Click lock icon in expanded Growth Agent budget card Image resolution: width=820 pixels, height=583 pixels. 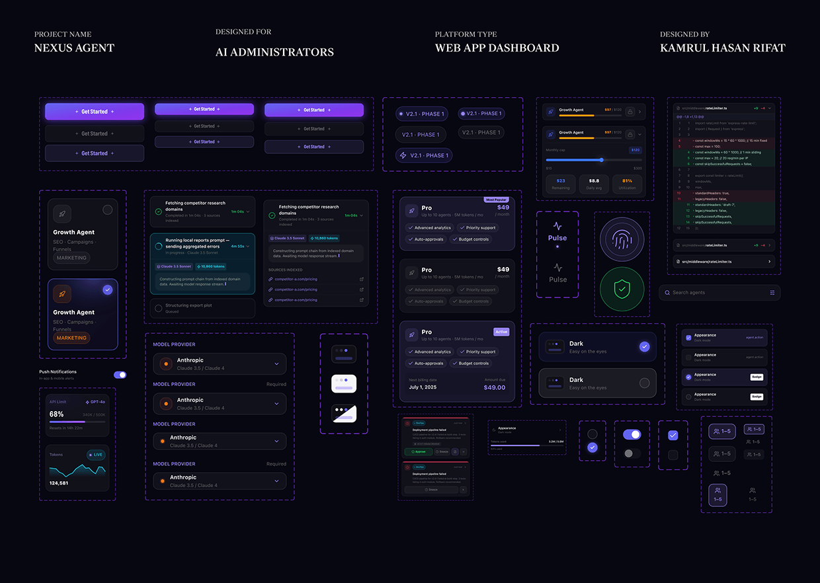pos(630,134)
